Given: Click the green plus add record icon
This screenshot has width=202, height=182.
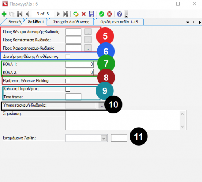Looking at the screenshot, I should pos(4,14).
